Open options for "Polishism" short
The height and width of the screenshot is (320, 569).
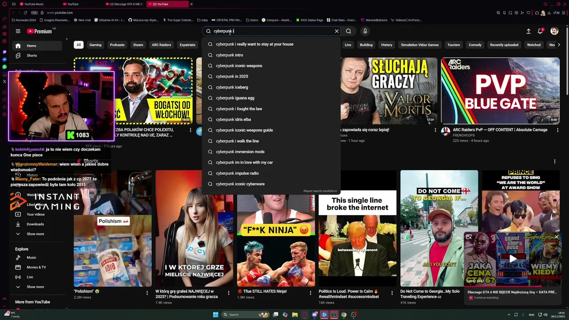click(x=147, y=293)
